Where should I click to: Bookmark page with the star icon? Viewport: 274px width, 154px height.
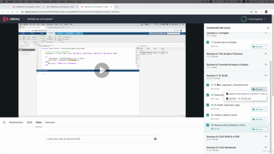(x=256, y=12)
